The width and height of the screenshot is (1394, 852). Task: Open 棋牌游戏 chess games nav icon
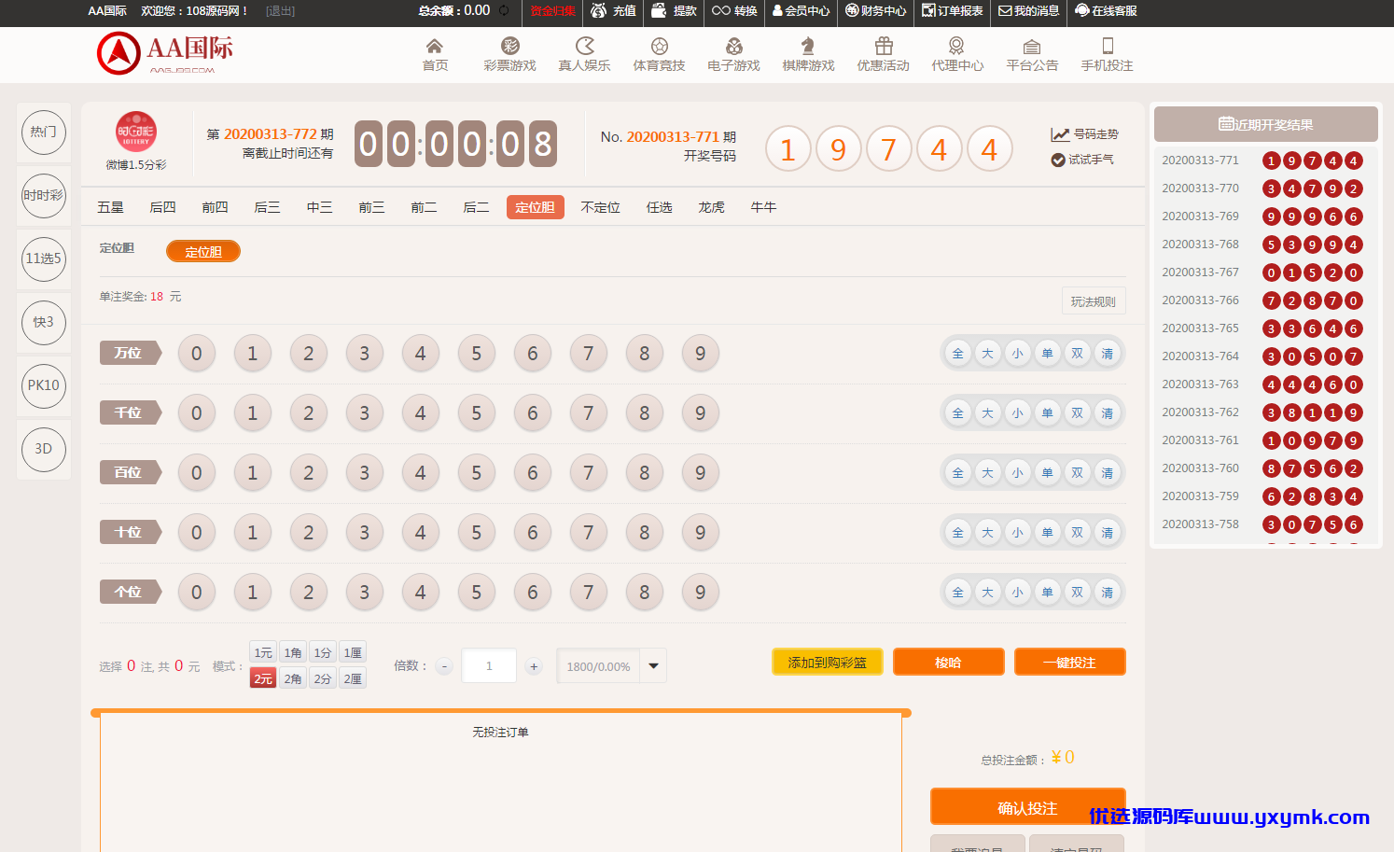click(x=808, y=46)
